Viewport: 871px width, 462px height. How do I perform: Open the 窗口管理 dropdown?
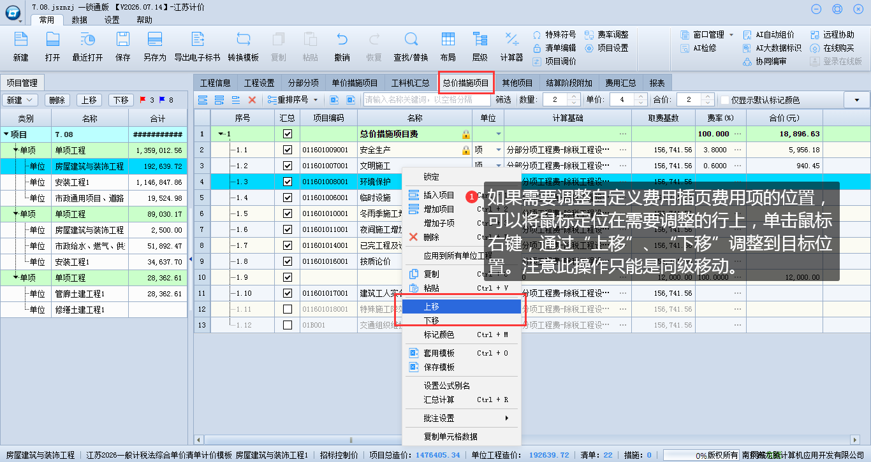(731, 34)
